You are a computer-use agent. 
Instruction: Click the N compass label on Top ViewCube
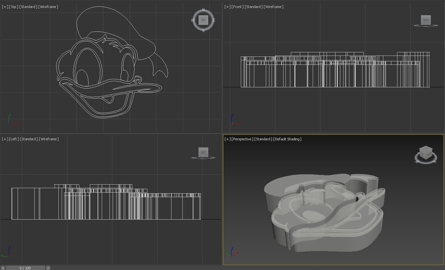point(203,10)
